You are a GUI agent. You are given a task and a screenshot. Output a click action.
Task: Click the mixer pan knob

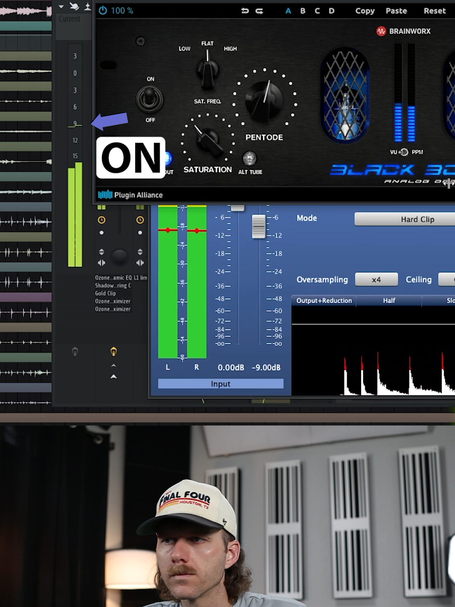[x=120, y=257]
